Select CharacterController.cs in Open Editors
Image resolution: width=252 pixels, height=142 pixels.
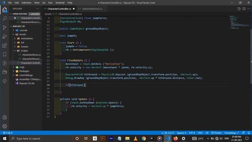(x=31, y=18)
